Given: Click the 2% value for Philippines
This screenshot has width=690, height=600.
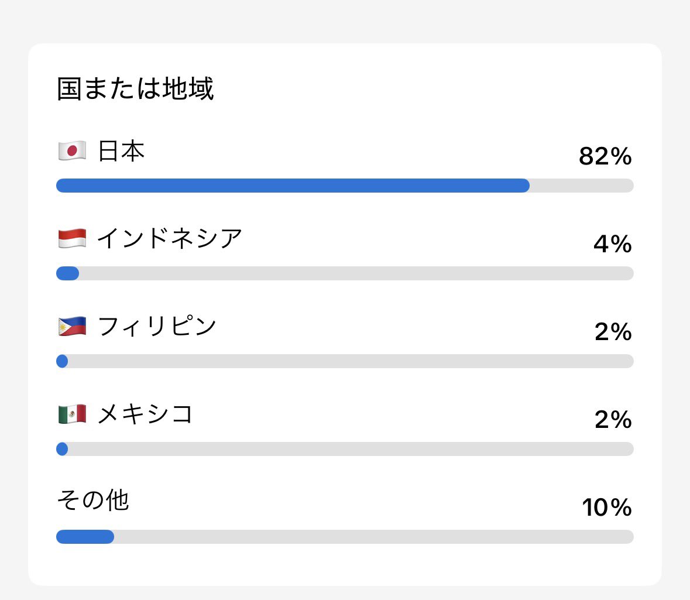Looking at the screenshot, I should [613, 331].
